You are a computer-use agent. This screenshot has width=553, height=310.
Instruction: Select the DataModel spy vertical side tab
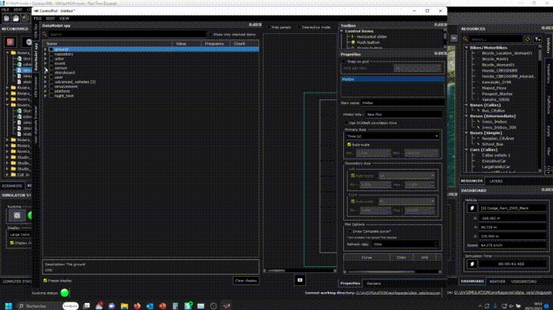coord(36,56)
